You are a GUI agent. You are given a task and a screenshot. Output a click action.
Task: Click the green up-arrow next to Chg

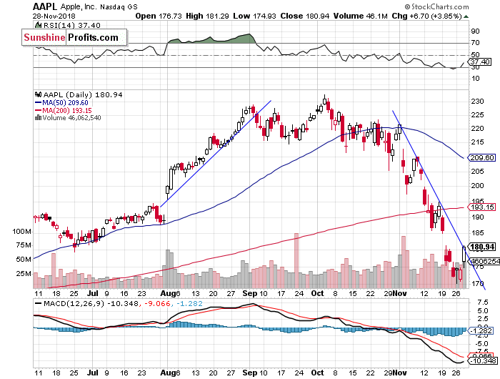466,16
